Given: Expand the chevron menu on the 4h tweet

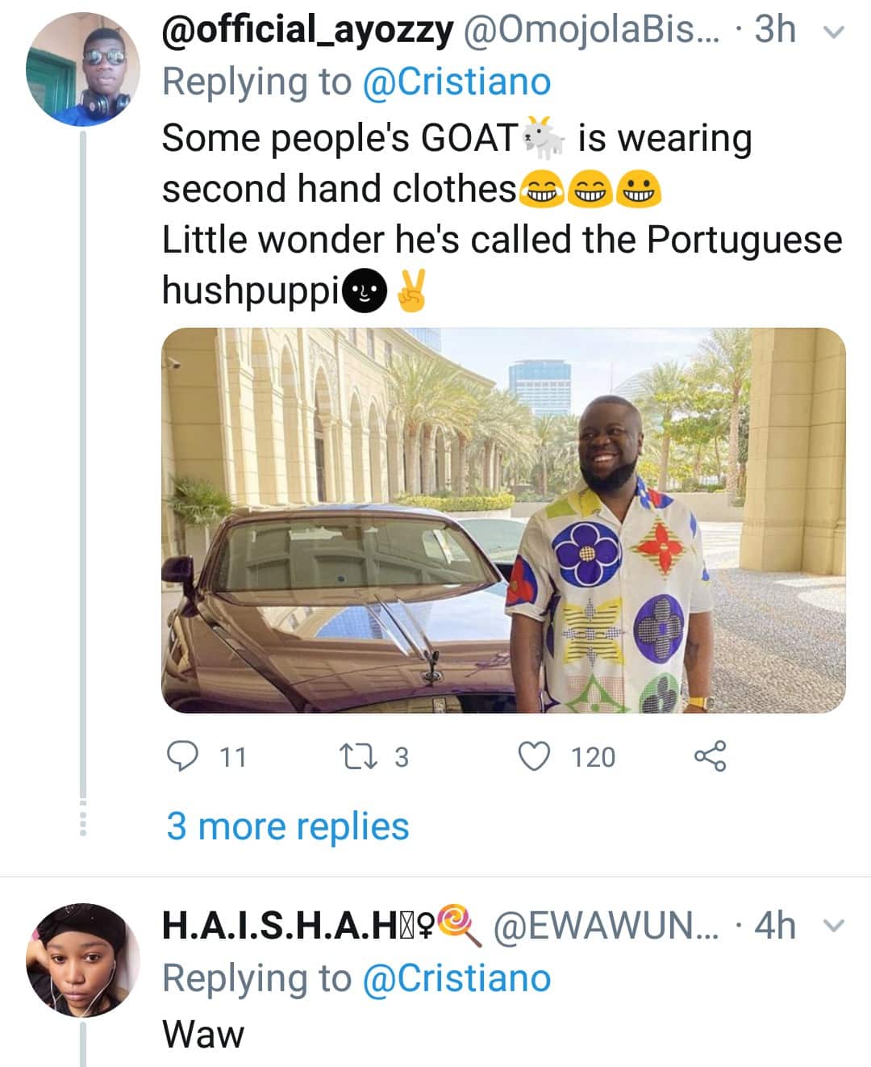Looking at the screenshot, I should point(836,926).
